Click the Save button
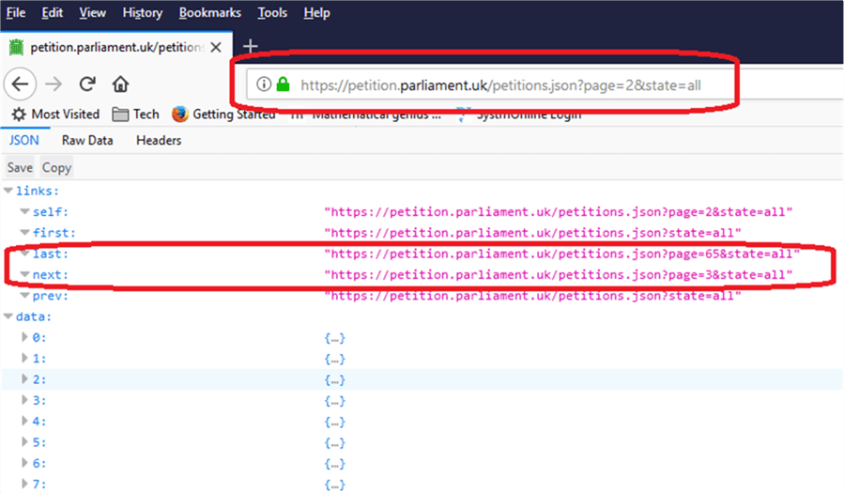The image size is (844, 493). (x=20, y=167)
